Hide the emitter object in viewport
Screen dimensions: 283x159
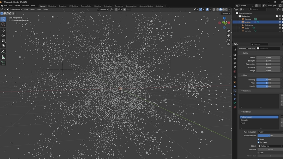280,22
